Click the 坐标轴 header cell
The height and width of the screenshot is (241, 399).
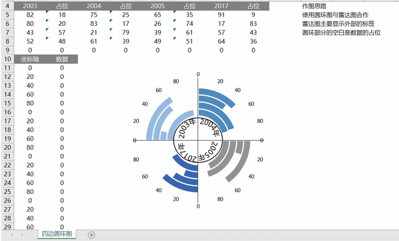pos(30,59)
